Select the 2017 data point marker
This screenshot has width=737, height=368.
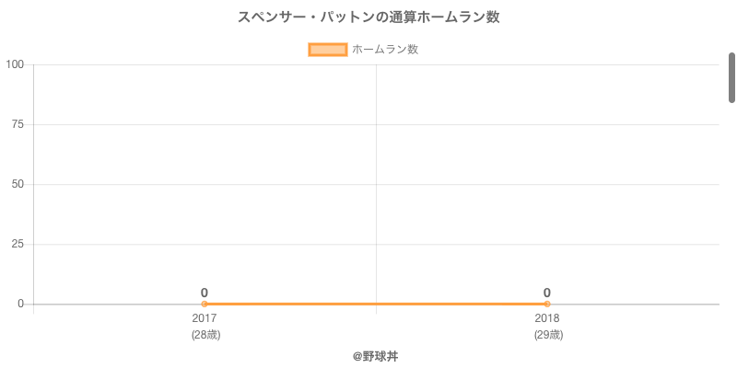[x=204, y=305]
